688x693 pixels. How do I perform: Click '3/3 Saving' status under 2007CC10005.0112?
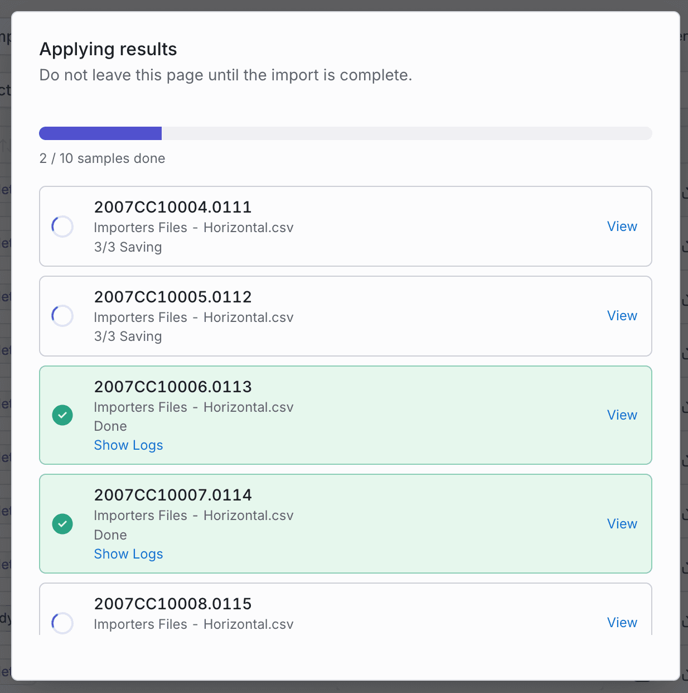pyautogui.click(x=128, y=336)
